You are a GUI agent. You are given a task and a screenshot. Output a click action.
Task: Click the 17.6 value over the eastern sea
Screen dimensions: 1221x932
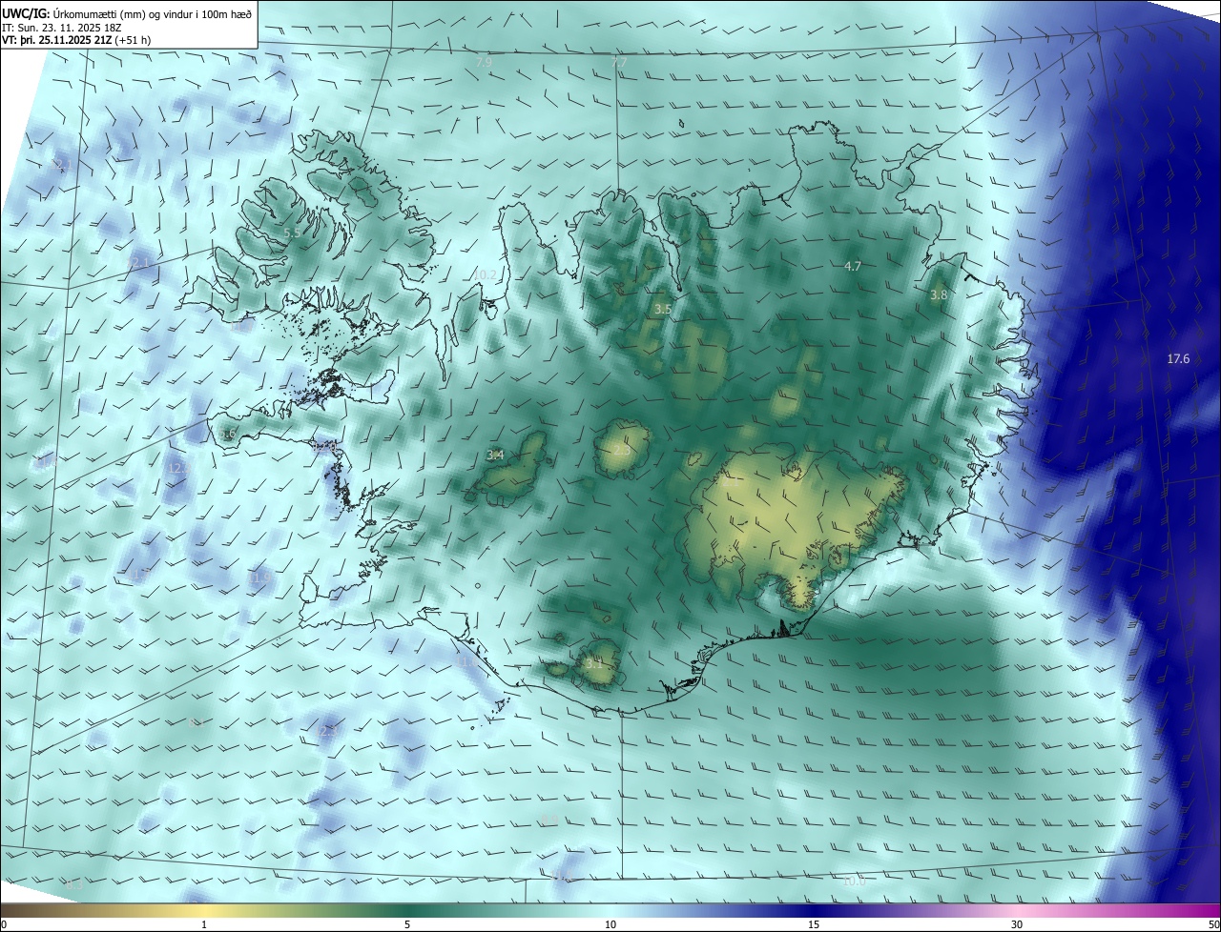(1178, 358)
